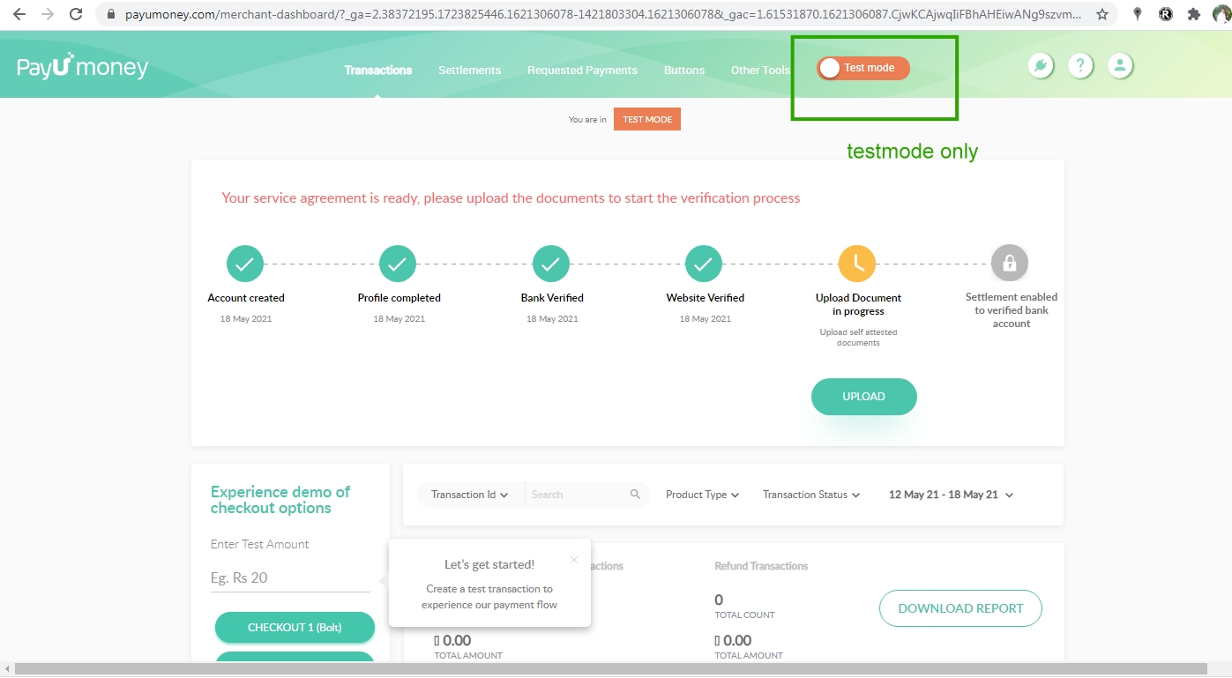1232x678 pixels.
Task: Click the Upload Document clock step icon
Action: click(857, 263)
